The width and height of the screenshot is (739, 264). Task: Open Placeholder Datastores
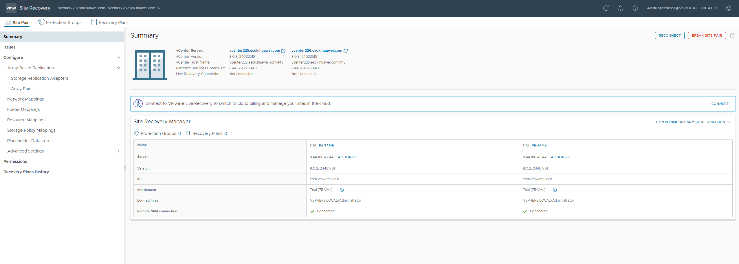tap(30, 141)
